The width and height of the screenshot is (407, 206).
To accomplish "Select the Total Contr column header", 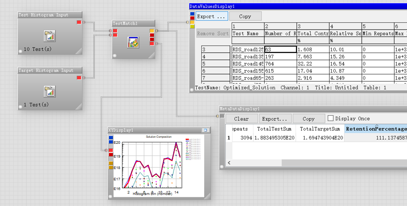I will pyautogui.click(x=313, y=33).
